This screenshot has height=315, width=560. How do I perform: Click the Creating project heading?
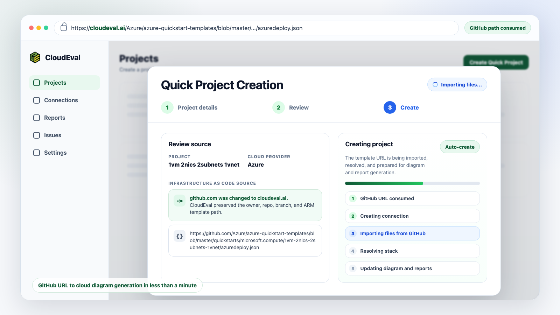(369, 144)
